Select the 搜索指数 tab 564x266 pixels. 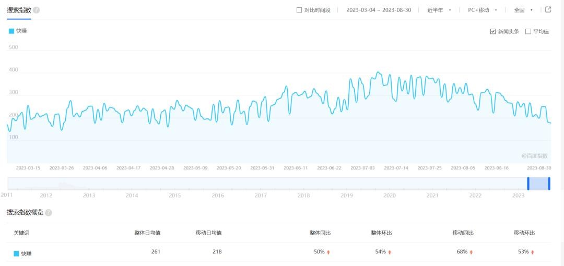point(19,10)
